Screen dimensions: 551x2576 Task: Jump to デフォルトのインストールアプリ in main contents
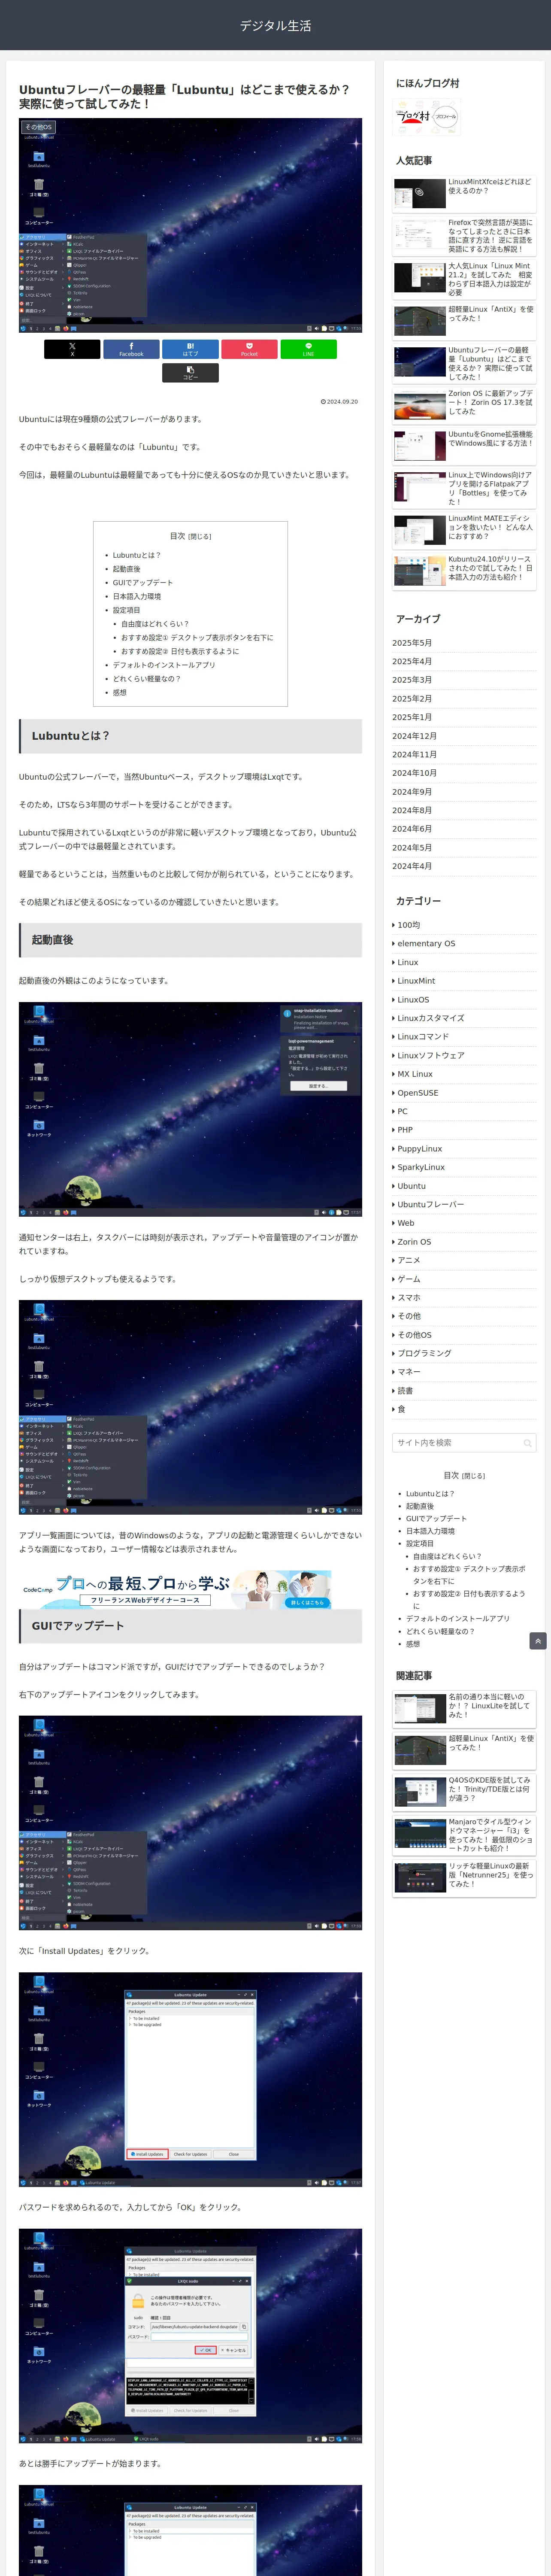pos(164,665)
